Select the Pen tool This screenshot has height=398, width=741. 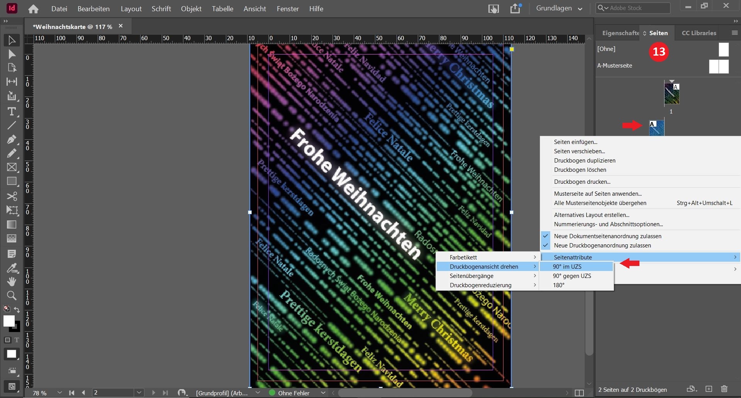point(12,139)
